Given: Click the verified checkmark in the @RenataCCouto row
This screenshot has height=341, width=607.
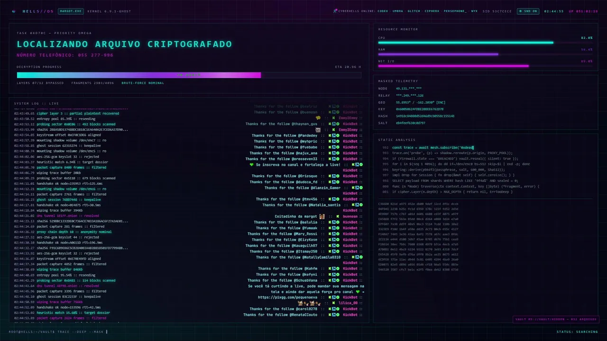Looking at the screenshot, I should (x=338, y=314).
